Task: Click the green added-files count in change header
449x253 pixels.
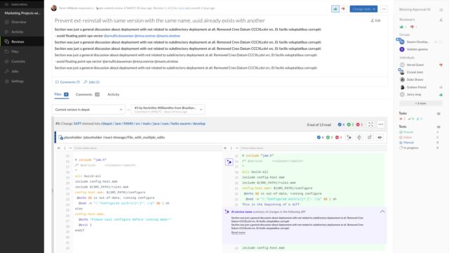Action: click(350, 124)
